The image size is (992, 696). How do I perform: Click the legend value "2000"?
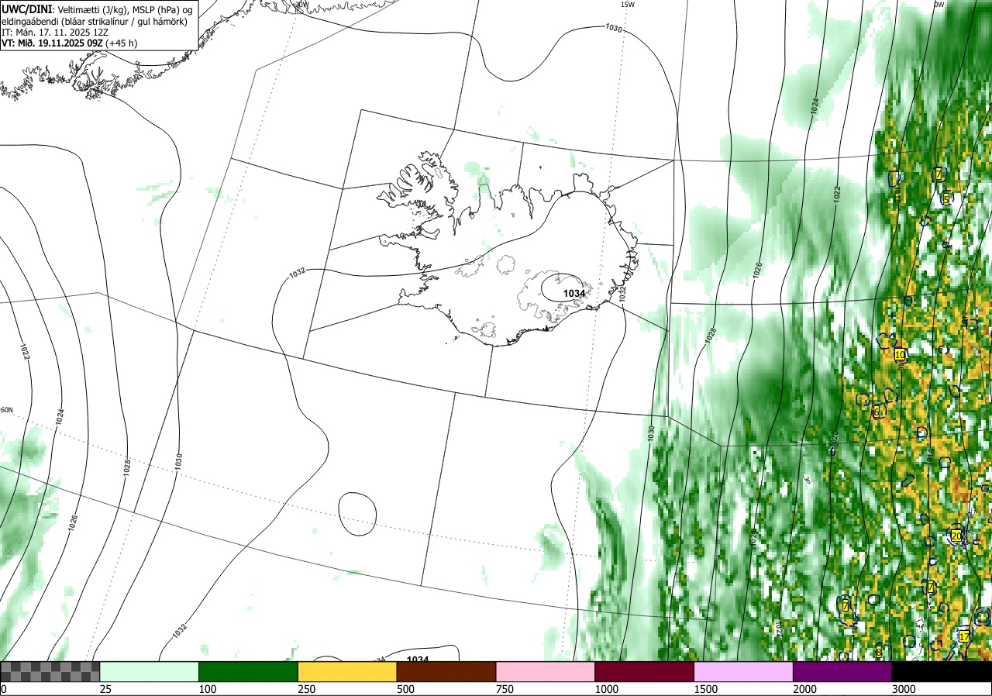coord(807,689)
